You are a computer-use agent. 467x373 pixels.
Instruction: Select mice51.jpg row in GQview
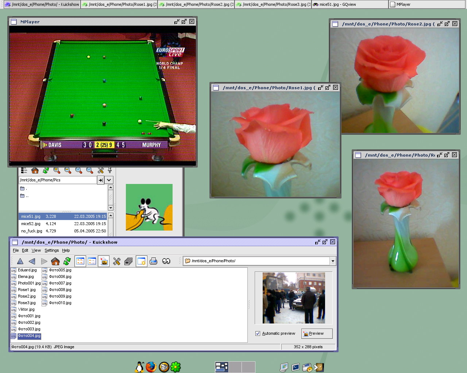point(63,216)
